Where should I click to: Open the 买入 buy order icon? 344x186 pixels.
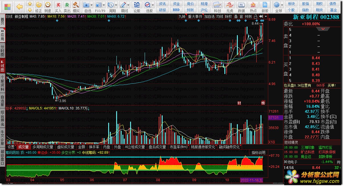click(58, 7)
